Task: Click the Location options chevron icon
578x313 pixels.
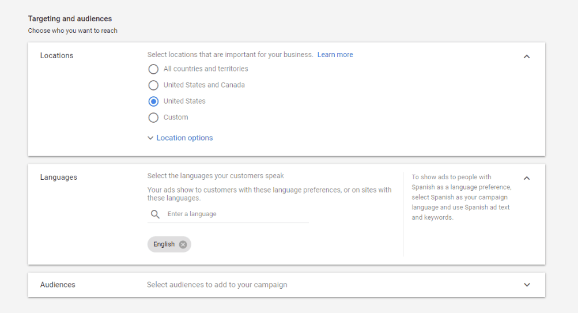Action: pyautogui.click(x=150, y=138)
